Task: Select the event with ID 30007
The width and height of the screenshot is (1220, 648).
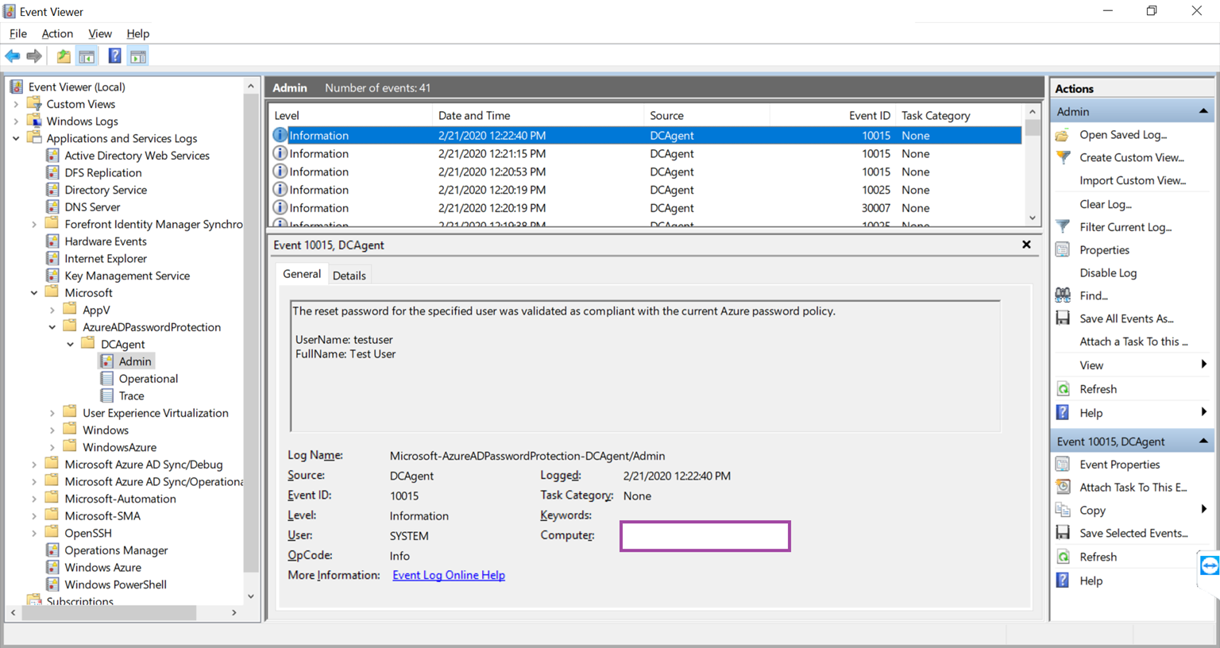Action: (x=646, y=208)
